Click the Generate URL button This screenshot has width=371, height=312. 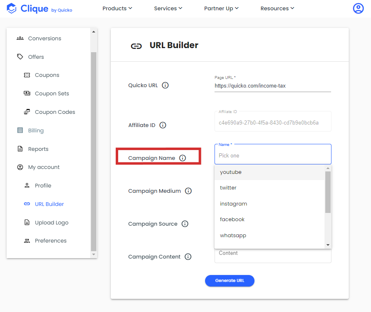tap(229, 281)
